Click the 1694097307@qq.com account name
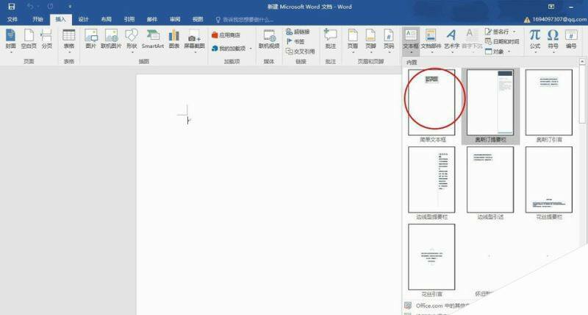588x315 pixels. click(x=559, y=19)
